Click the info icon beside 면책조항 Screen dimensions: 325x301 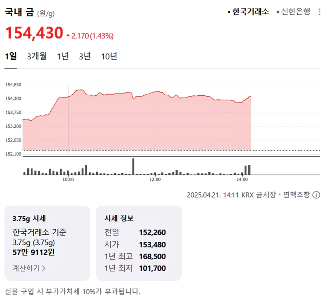click(x=316, y=195)
